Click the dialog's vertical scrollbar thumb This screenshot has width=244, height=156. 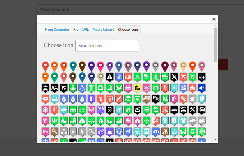tap(216, 45)
